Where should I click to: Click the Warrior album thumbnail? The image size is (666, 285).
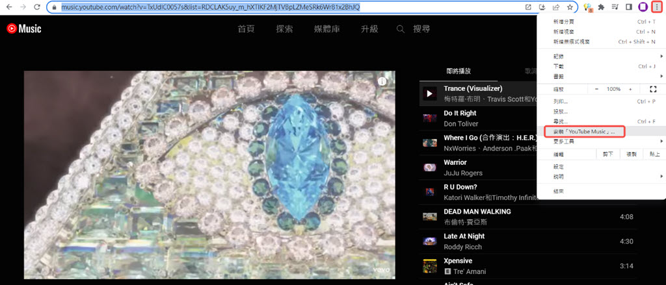pyautogui.click(x=430, y=167)
